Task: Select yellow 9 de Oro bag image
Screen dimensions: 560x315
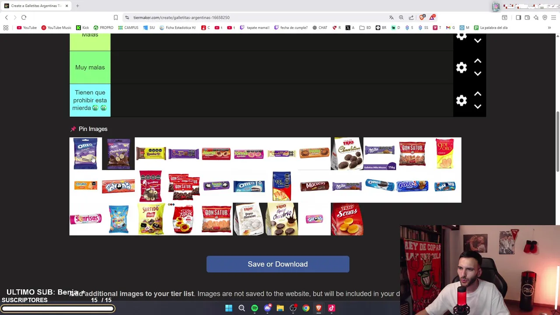Action: tap(445, 154)
